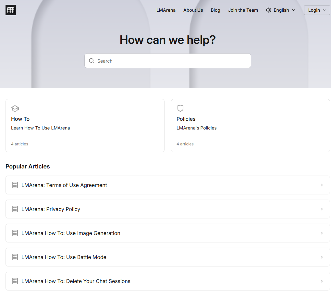Open the How To category card

(85, 126)
